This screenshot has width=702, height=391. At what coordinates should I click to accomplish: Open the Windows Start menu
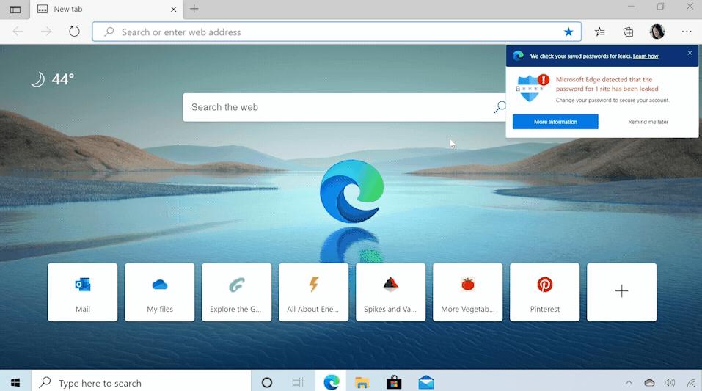(x=15, y=382)
